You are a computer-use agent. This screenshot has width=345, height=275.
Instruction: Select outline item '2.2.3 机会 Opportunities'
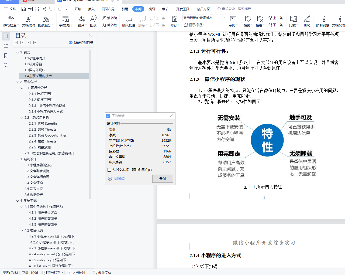pos(48,135)
